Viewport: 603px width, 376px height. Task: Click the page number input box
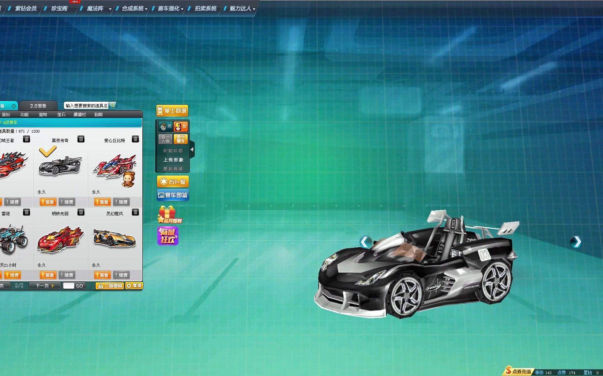point(68,286)
